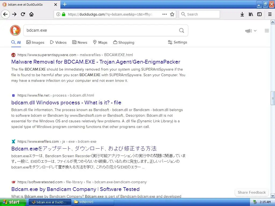Viewport: 275px width, 206px height.
Task: Open bdcam.dll Windows process result
Action: pos(66,102)
